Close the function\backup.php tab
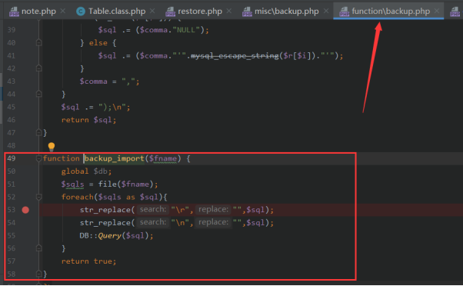The width and height of the screenshot is (463, 286). (437, 12)
